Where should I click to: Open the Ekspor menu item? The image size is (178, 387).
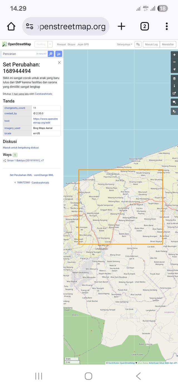coord(71,44)
